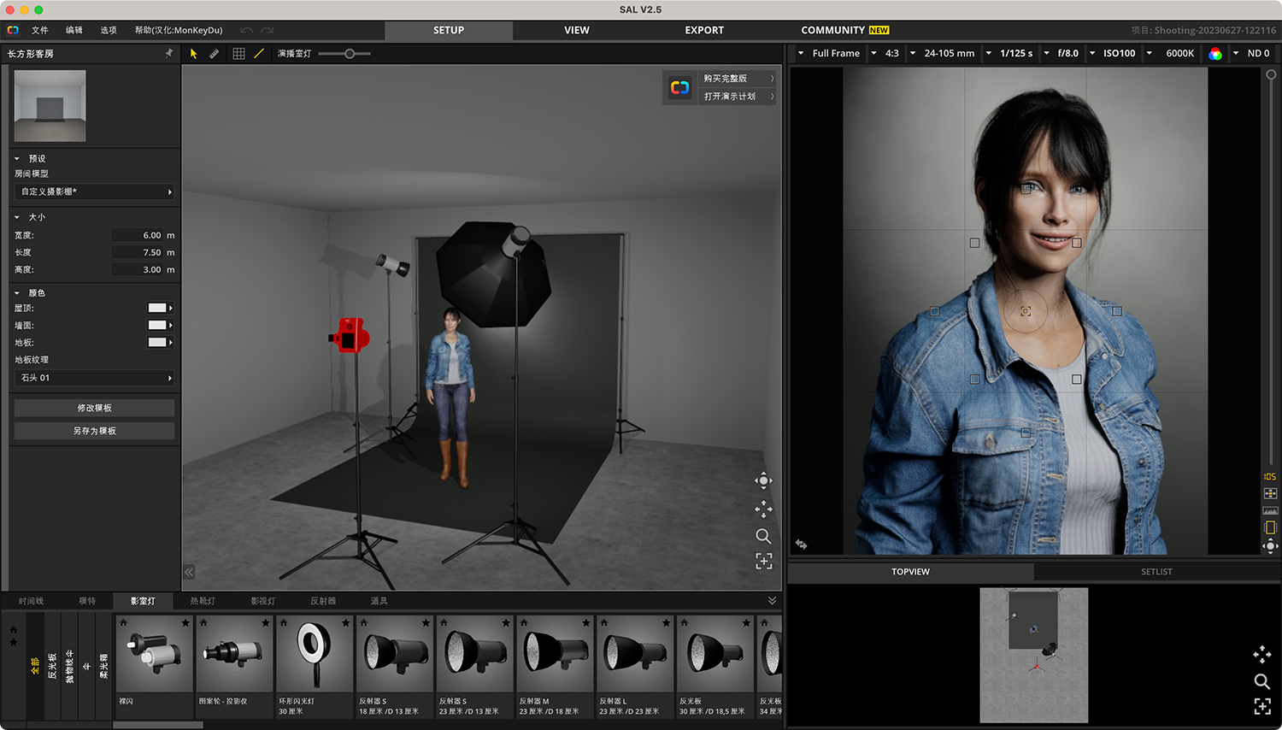Screen dimensions: 1282x730
Task: Click the orbit camera navigation icon
Action: pos(763,480)
